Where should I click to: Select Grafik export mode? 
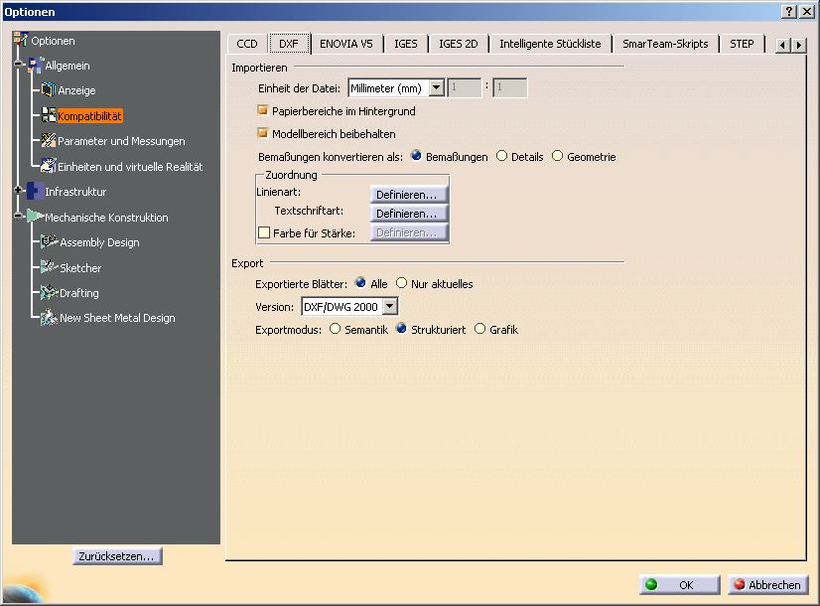coord(479,329)
